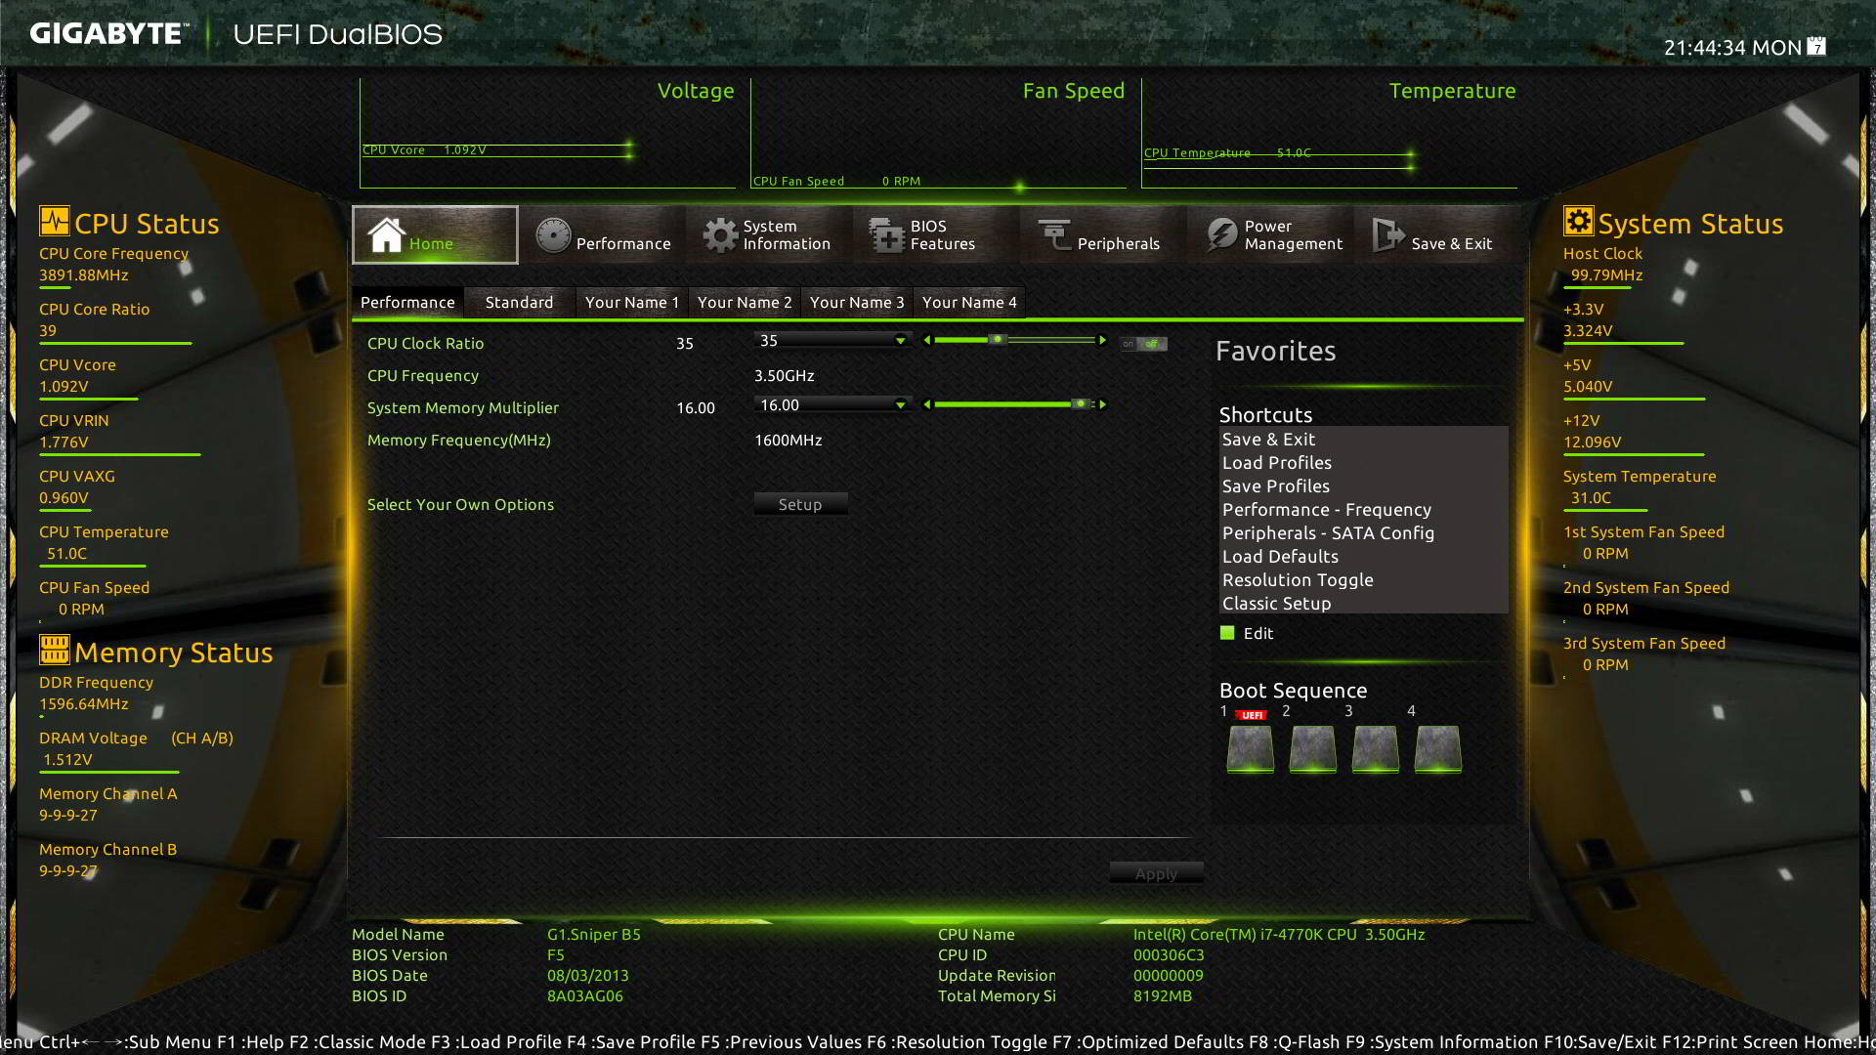The image size is (1876, 1055).
Task: Click the System Information gear icon
Action: [x=720, y=235]
